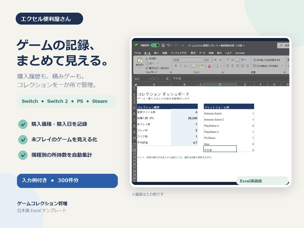Click the increase indent icon
304x228 pixels.
click(248, 66)
